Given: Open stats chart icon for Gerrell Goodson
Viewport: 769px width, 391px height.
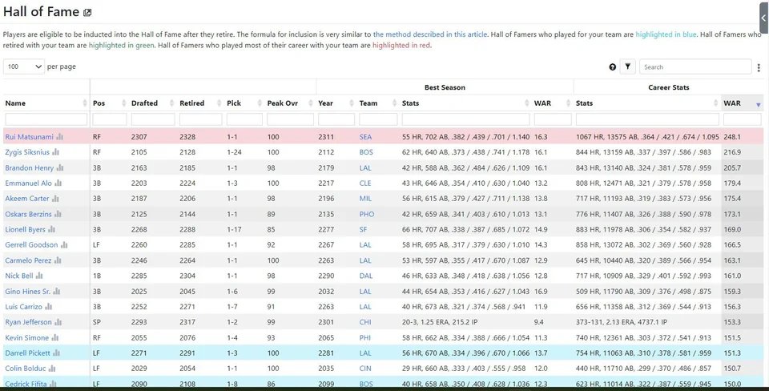Looking at the screenshot, I should (64, 245).
